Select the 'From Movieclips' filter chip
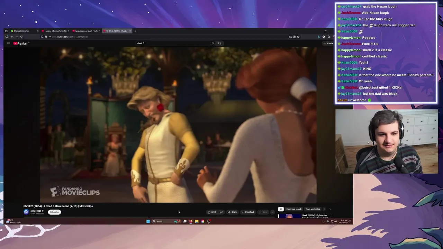The image size is (443, 249). pyautogui.click(x=313, y=209)
